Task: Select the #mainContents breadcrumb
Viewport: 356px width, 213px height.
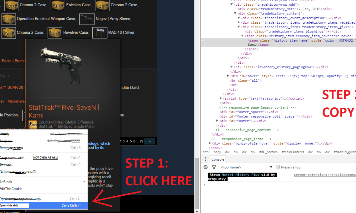Action: click(293, 152)
